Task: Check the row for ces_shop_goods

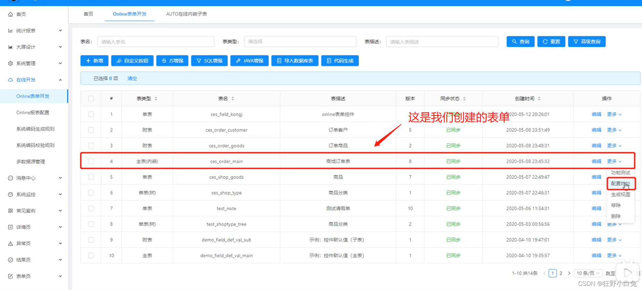Action: point(91,177)
